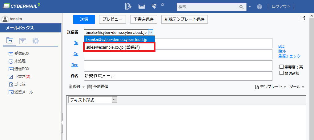
Task: Click the mail envelope icon in top bar
Action: point(142,6)
